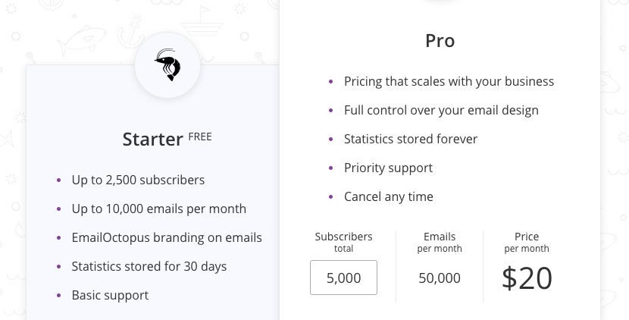Click "EmailOctopus branding on emails" text
This screenshot has width=629, height=320.
[x=167, y=237]
